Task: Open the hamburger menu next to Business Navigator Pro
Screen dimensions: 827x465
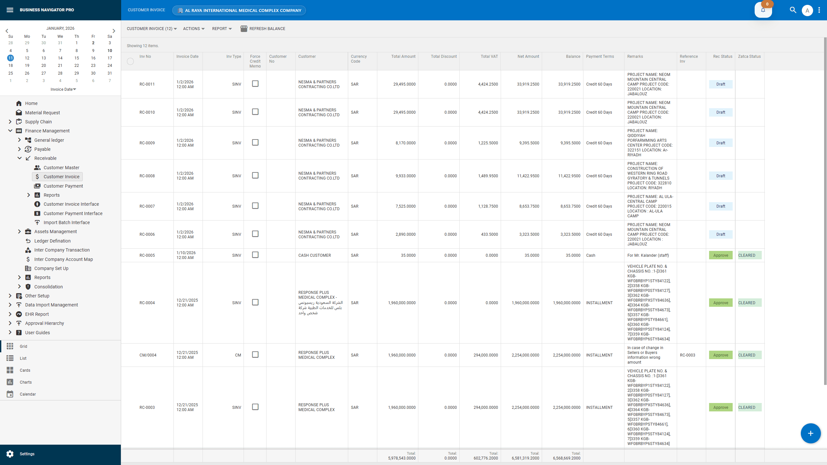Action: 10,10
